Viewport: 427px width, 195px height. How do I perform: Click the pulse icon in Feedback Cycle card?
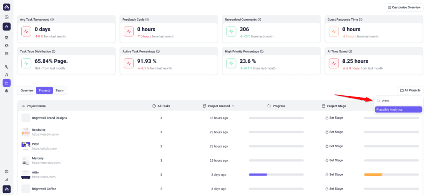129,32
